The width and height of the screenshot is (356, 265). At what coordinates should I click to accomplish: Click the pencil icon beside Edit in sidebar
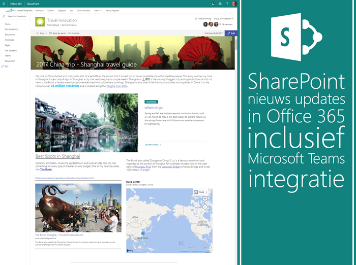coord(3,66)
